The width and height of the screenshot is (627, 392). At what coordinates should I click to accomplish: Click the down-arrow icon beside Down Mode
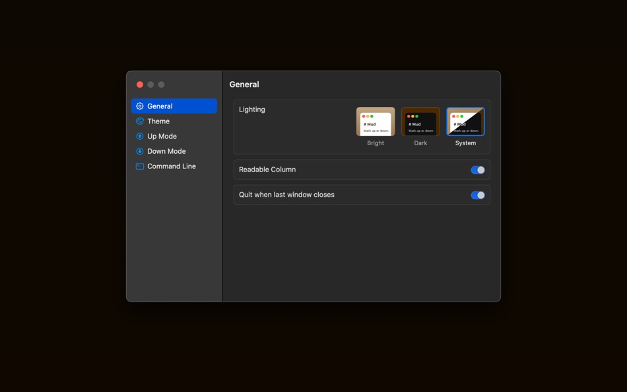(x=139, y=151)
